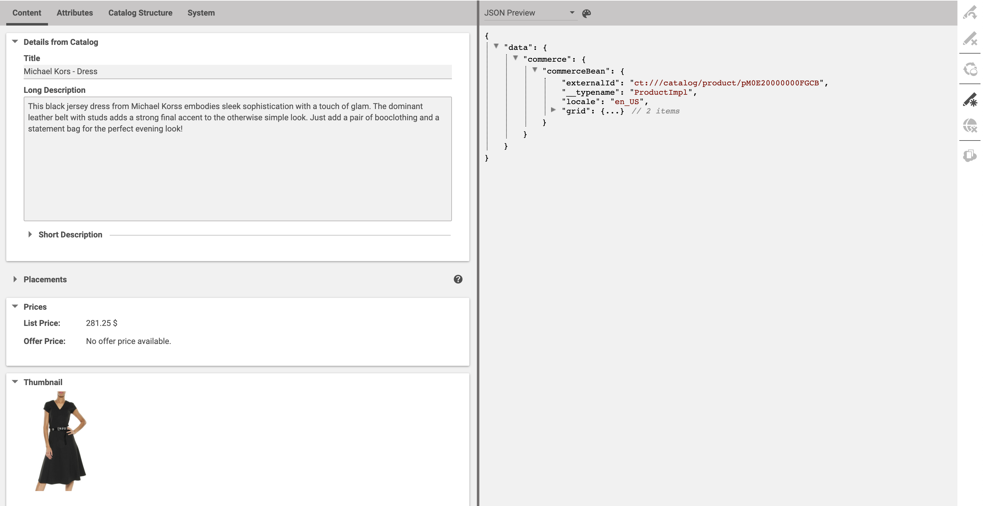Open the JSON Preview view dropdown
The width and height of the screenshot is (983, 506).
coord(572,12)
